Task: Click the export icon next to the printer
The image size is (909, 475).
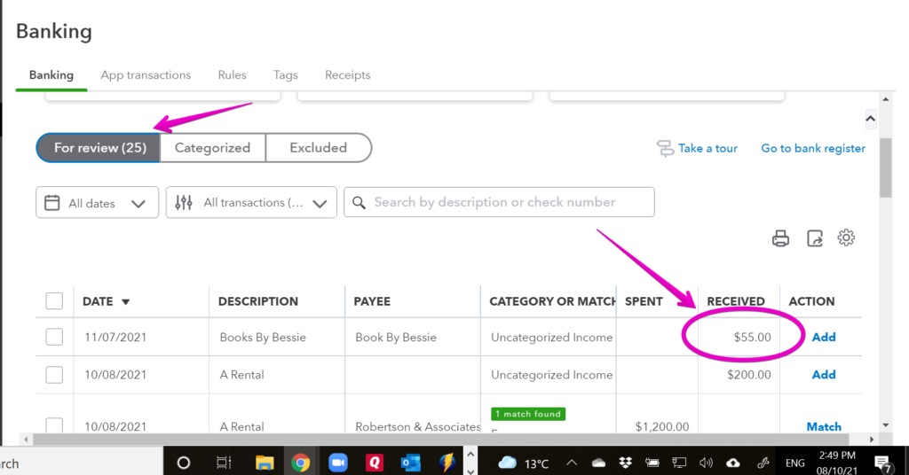Action: 814,237
